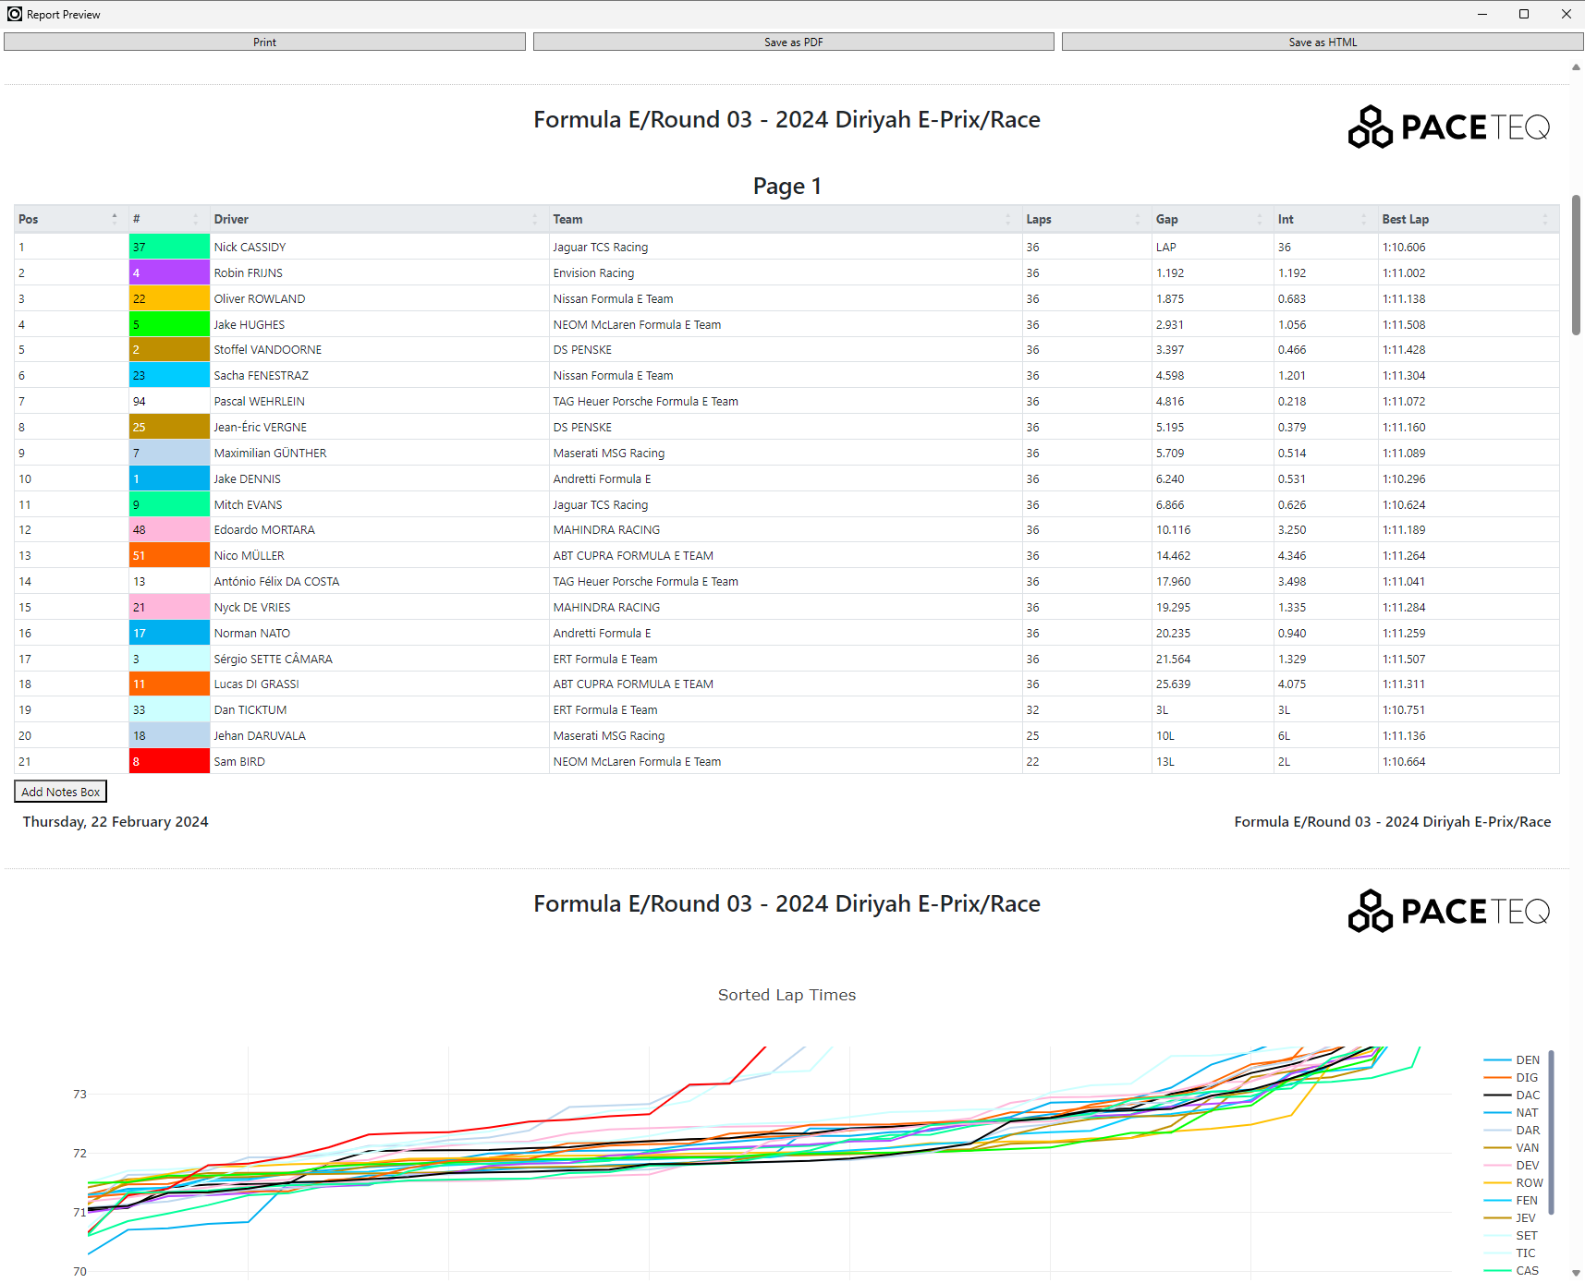Sort by Team column sort arrows
The image size is (1585, 1283).
(1007, 219)
